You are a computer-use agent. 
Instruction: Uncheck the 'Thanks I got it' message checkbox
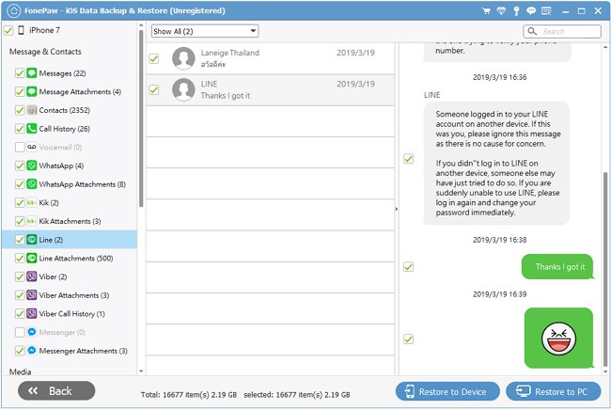(408, 267)
